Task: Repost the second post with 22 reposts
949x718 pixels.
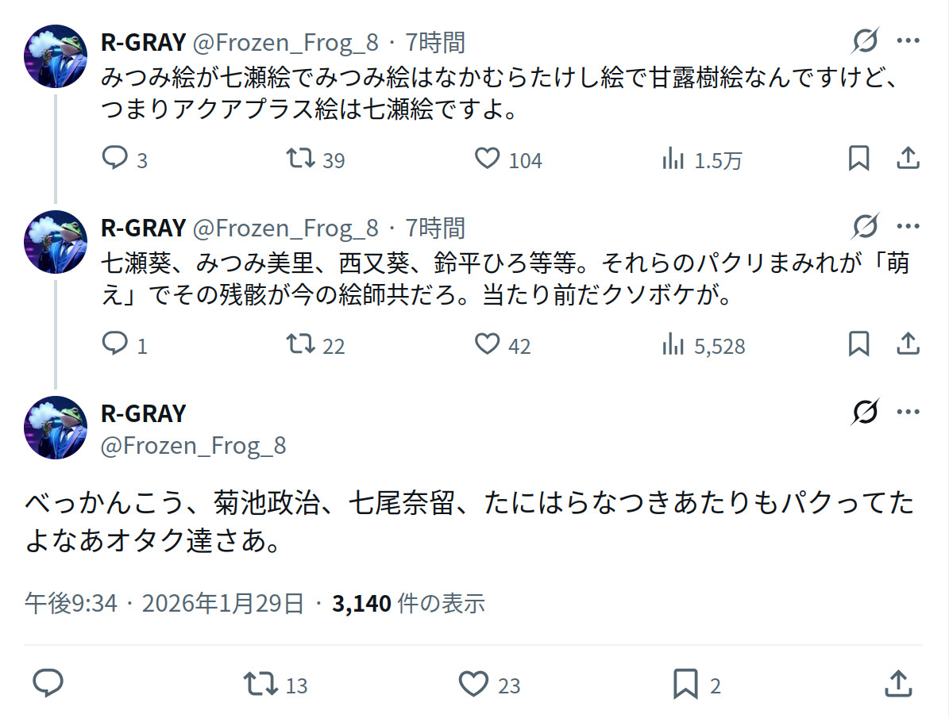Action: pos(300,345)
